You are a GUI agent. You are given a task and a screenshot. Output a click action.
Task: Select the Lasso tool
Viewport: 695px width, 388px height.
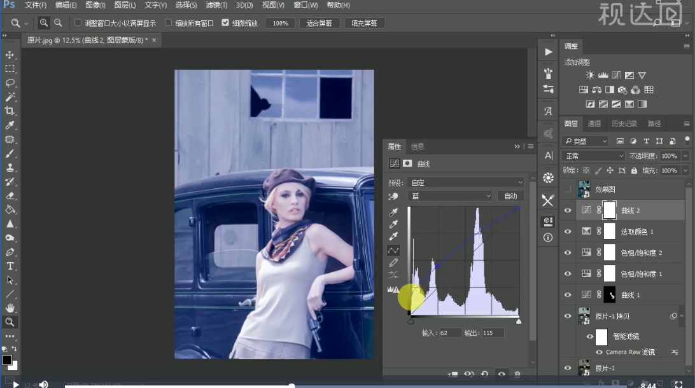[10, 83]
